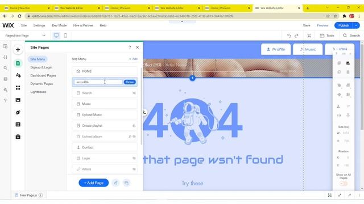Open Tools in the top toolbar

[x=327, y=36]
